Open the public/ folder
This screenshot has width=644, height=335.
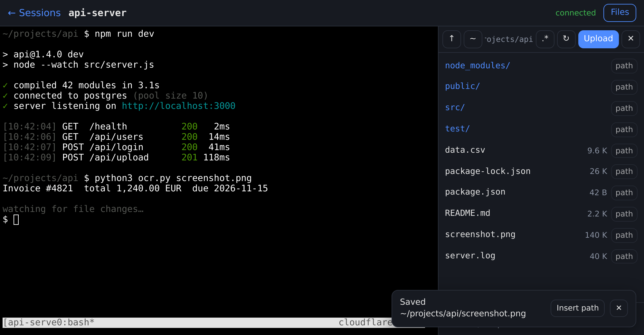point(462,86)
